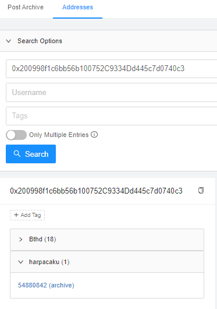Copy the result address with the clipboard icon
The height and width of the screenshot is (309, 217).
click(x=201, y=191)
